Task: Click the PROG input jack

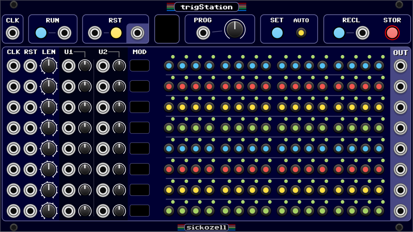Action: [x=203, y=33]
